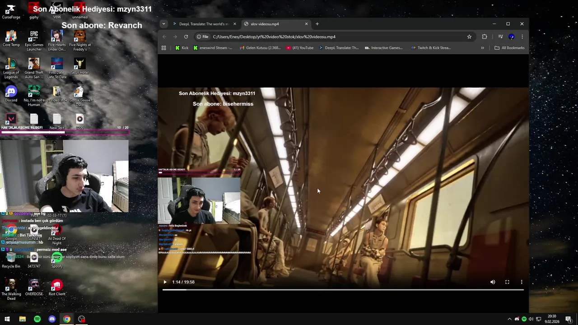This screenshot has width=578, height=325.
Task: Open the Apps grid in the bookmarks bar
Action: pyautogui.click(x=163, y=48)
